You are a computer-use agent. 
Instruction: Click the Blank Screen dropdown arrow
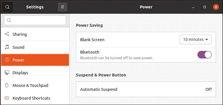tap(207, 40)
